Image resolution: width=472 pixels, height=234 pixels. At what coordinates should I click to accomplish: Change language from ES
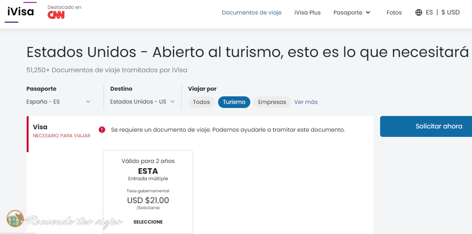429,12
